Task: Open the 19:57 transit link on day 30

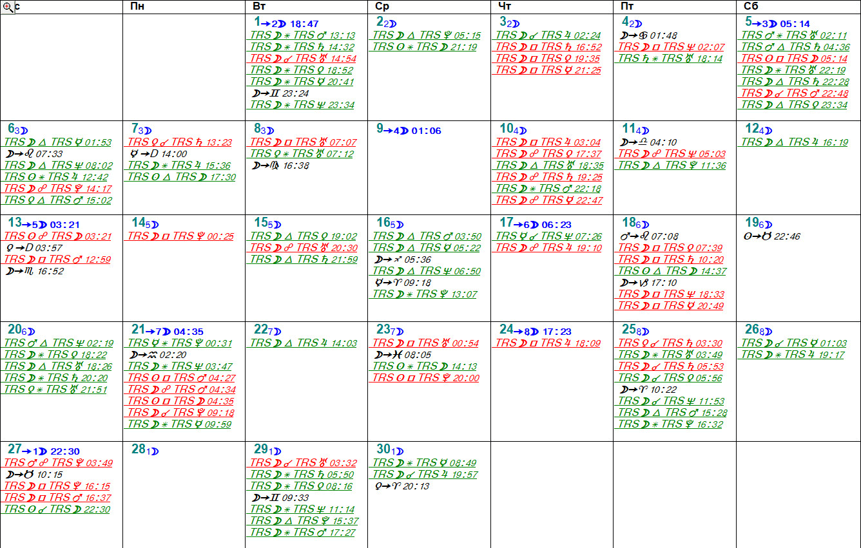Action: tap(425, 475)
